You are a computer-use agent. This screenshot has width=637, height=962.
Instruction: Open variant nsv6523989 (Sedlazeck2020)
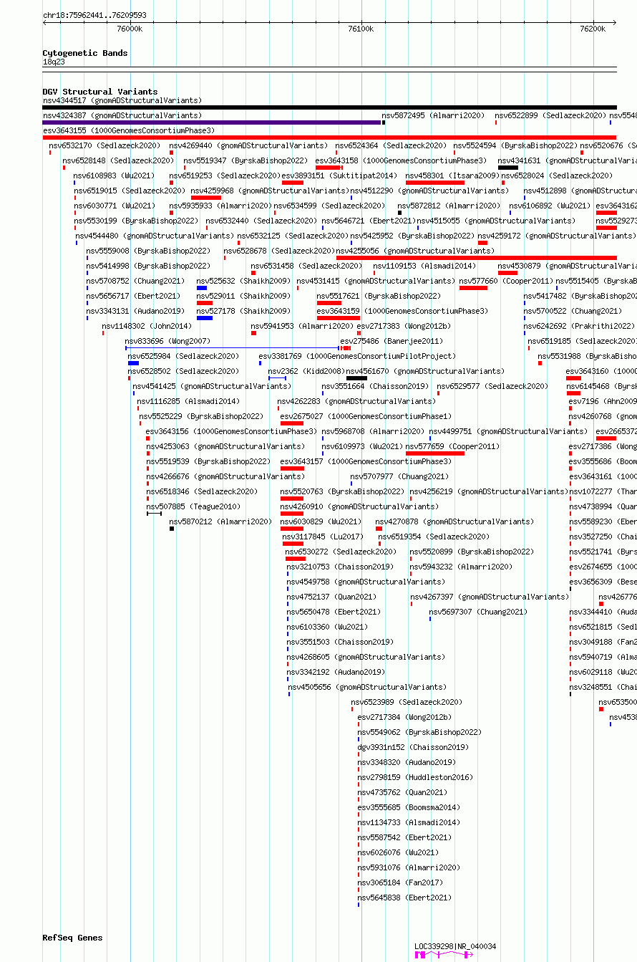pyautogui.click(x=407, y=702)
